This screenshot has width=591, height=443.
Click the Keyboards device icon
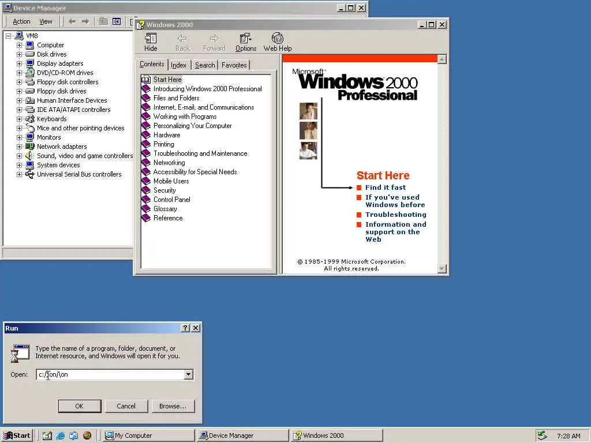pyautogui.click(x=30, y=119)
